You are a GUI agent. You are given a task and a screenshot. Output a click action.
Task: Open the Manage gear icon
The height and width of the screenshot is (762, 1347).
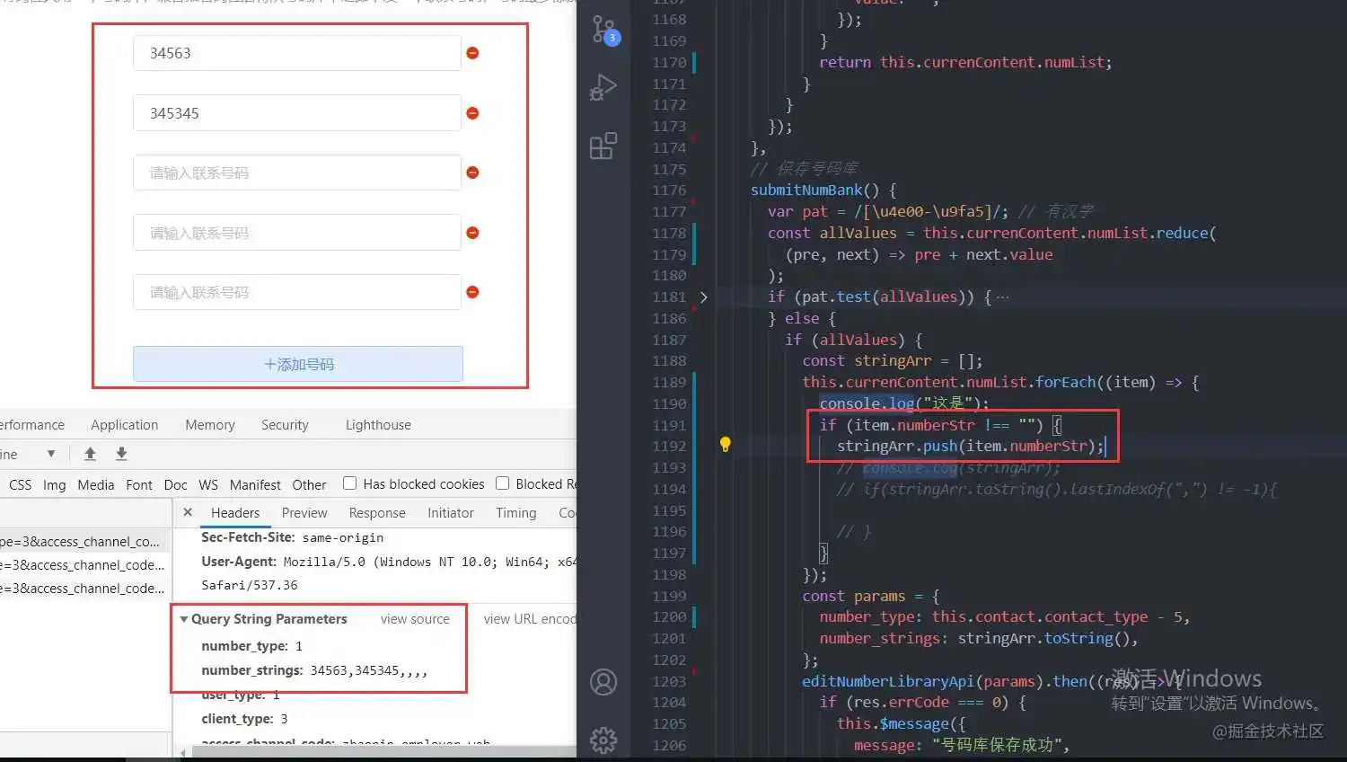click(x=603, y=740)
